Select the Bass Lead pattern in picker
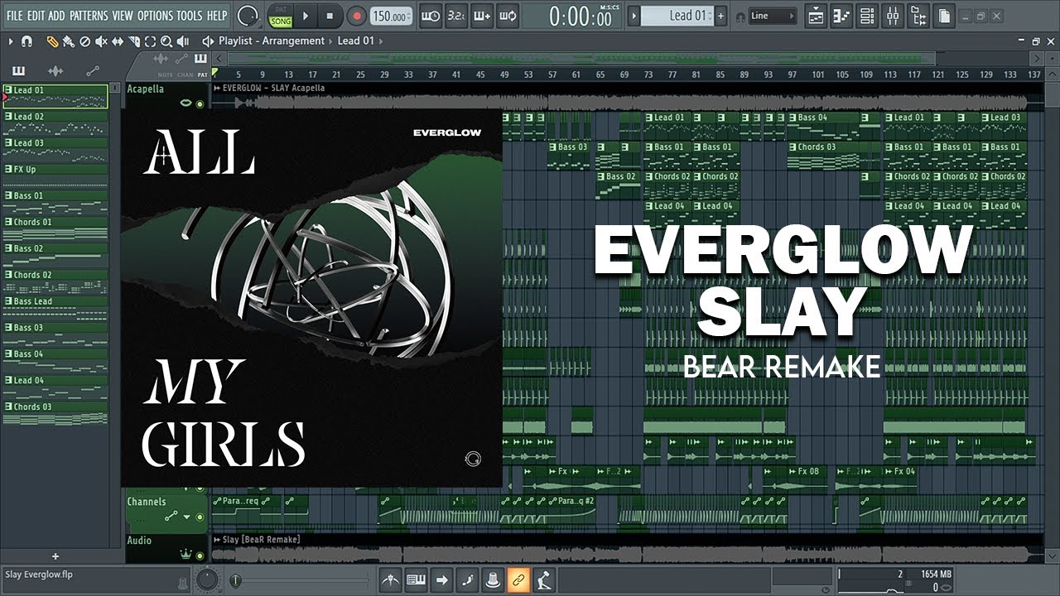 (x=55, y=307)
